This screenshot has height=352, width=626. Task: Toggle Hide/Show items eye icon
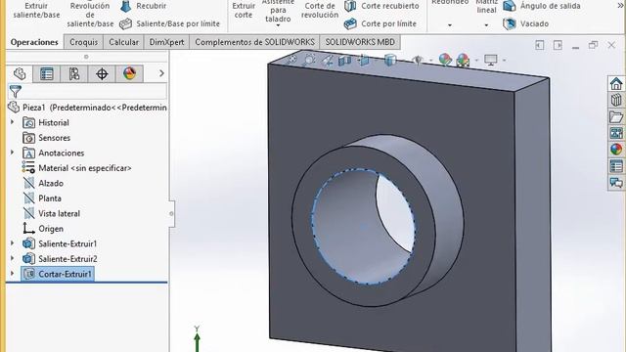click(x=418, y=60)
